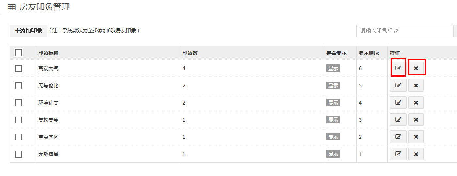Click edit icon for 高端大气 row
The height and width of the screenshot is (176, 457).
398,68
